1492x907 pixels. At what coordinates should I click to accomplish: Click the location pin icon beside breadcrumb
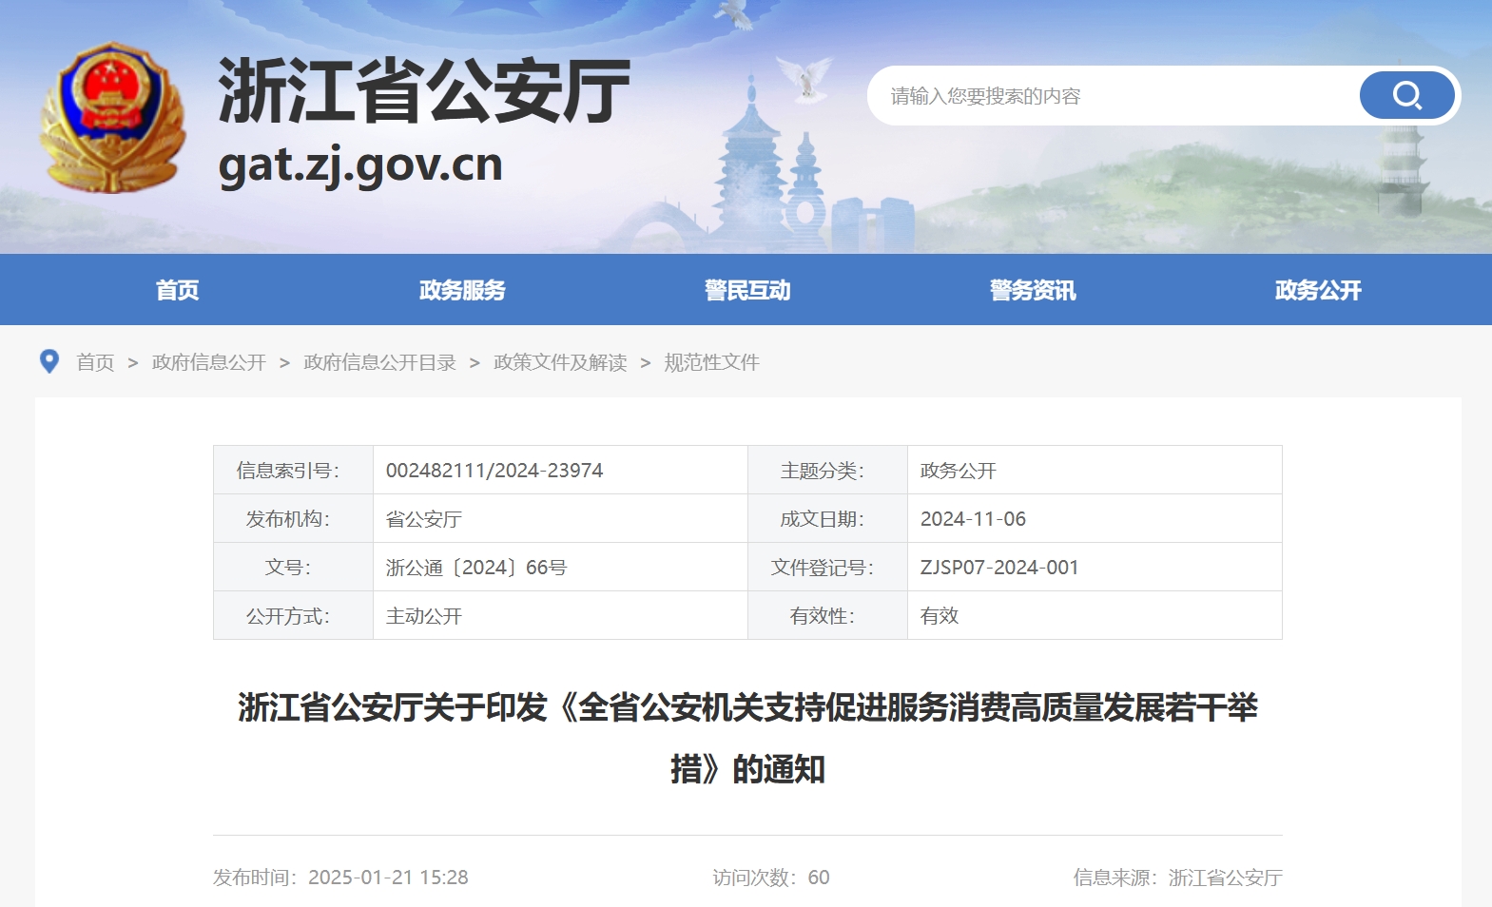[49, 361]
